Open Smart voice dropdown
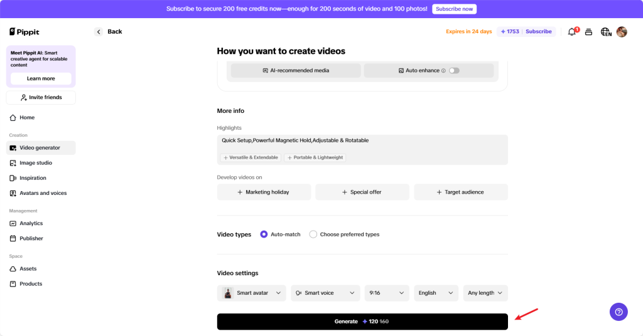Viewport: 643px width, 336px height. [x=325, y=293]
